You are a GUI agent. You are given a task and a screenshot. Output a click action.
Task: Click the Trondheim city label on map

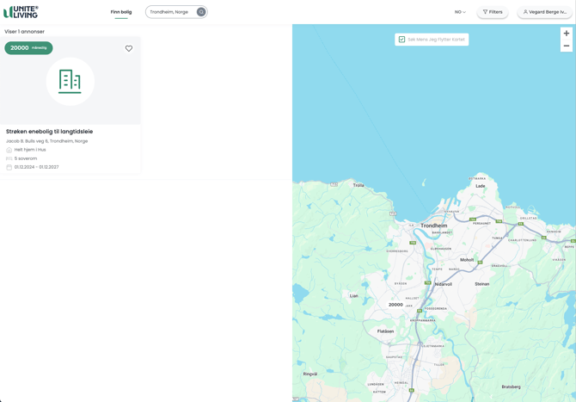(x=433, y=226)
